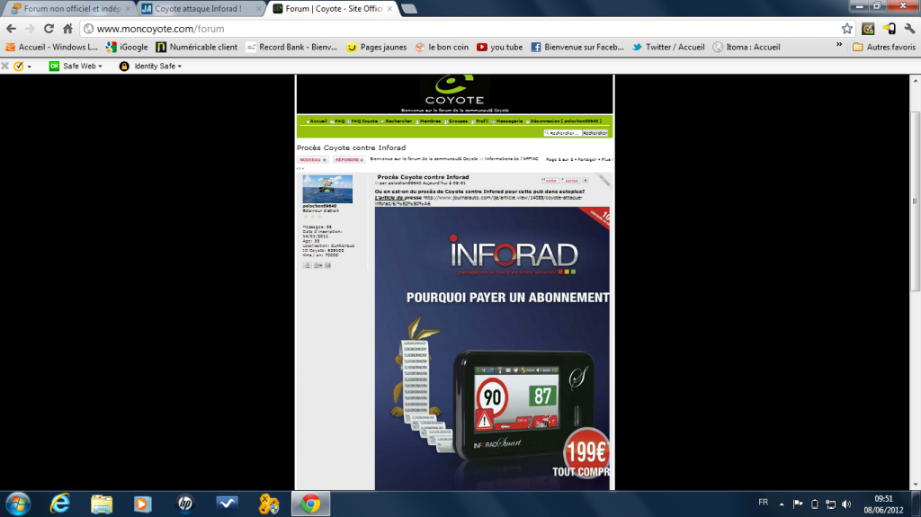Click the browser forward arrow
The height and width of the screenshot is (517, 921).
30,29
